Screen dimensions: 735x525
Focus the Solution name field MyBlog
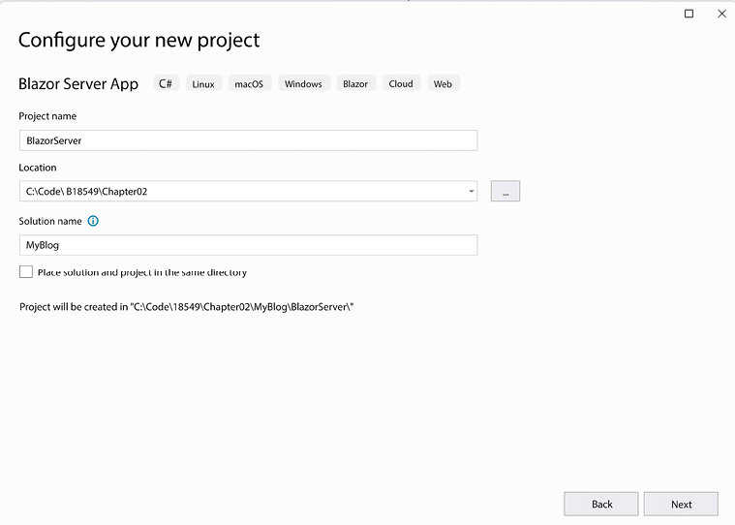(249, 245)
